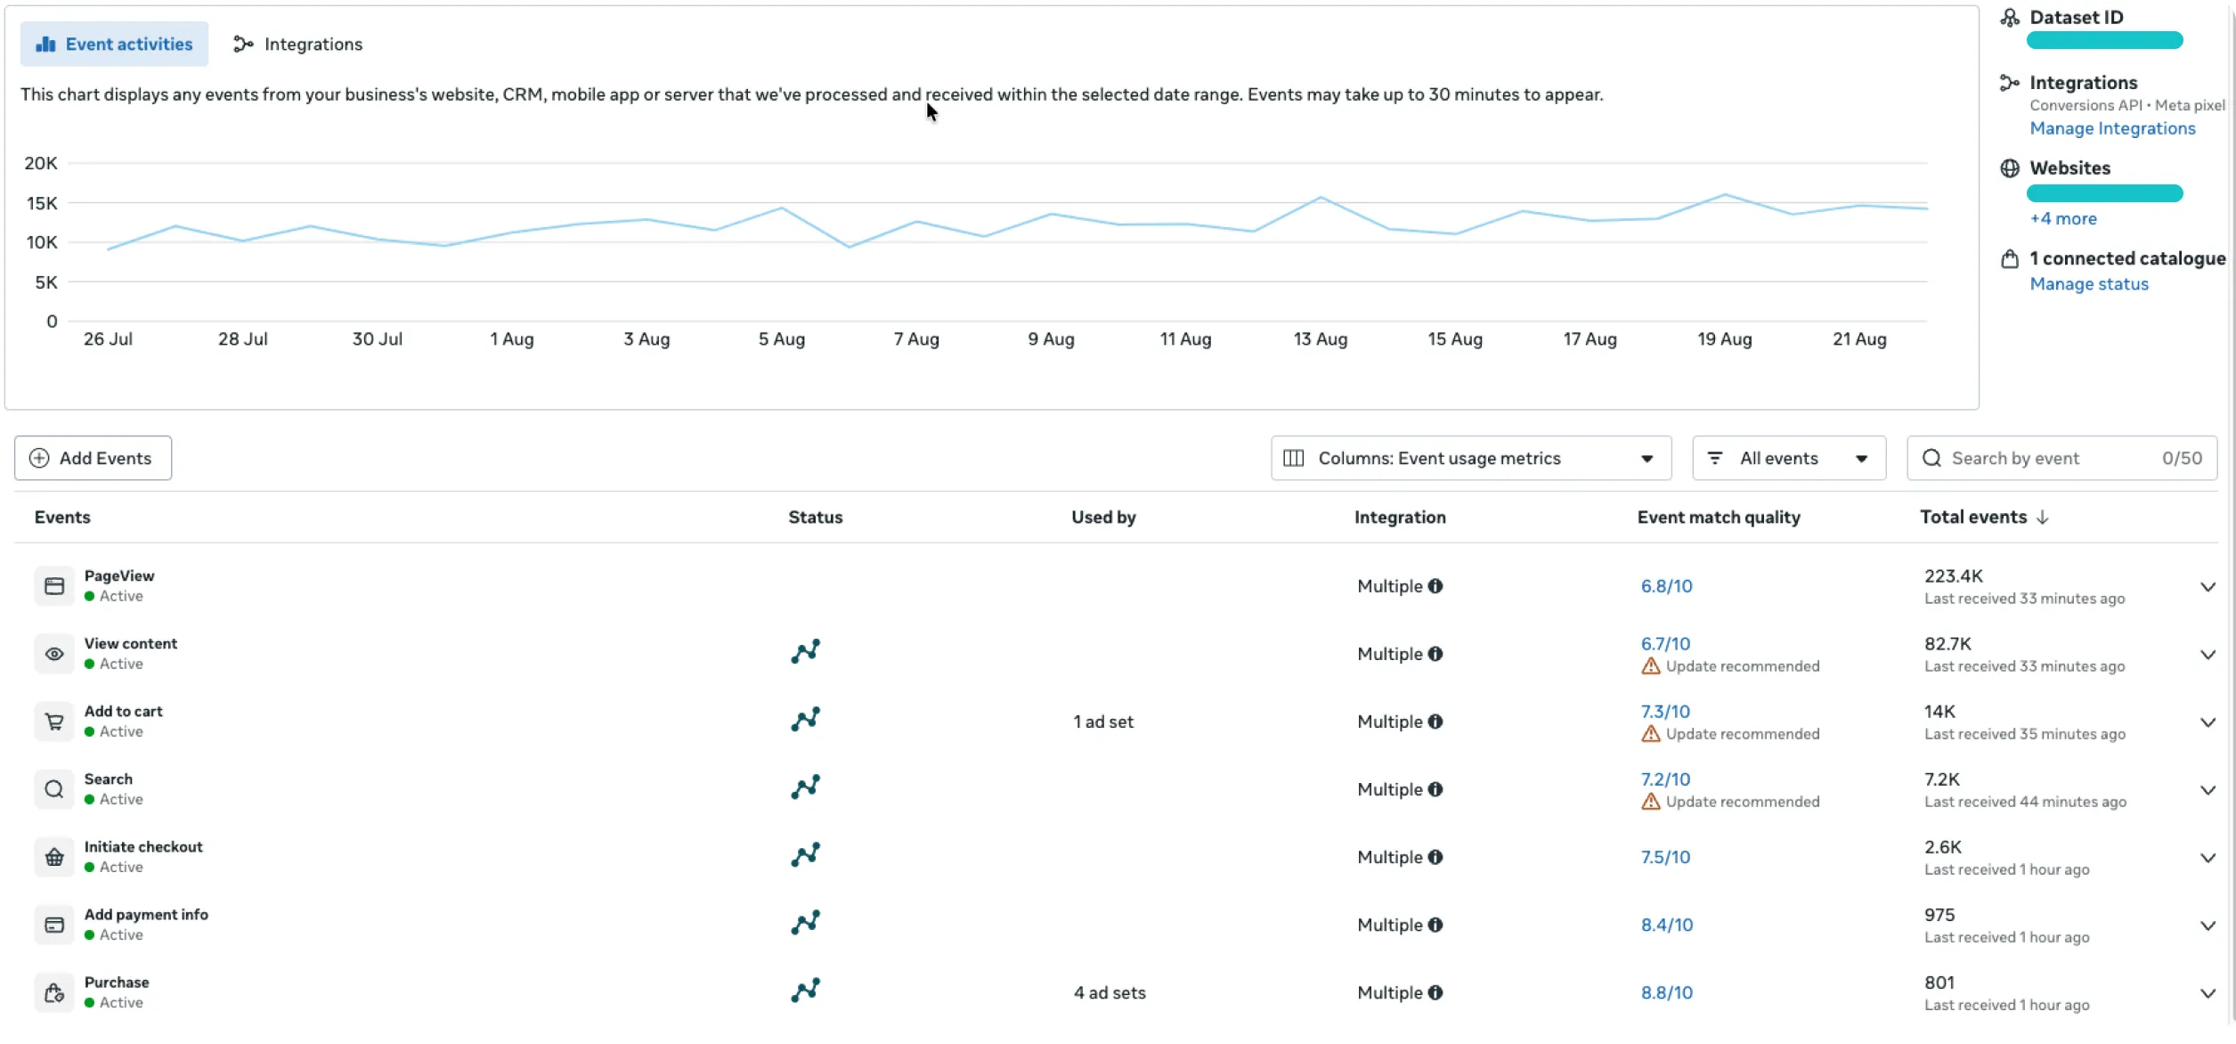Click View content status trend icon
The width and height of the screenshot is (2236, 1044).
(805, 652)
